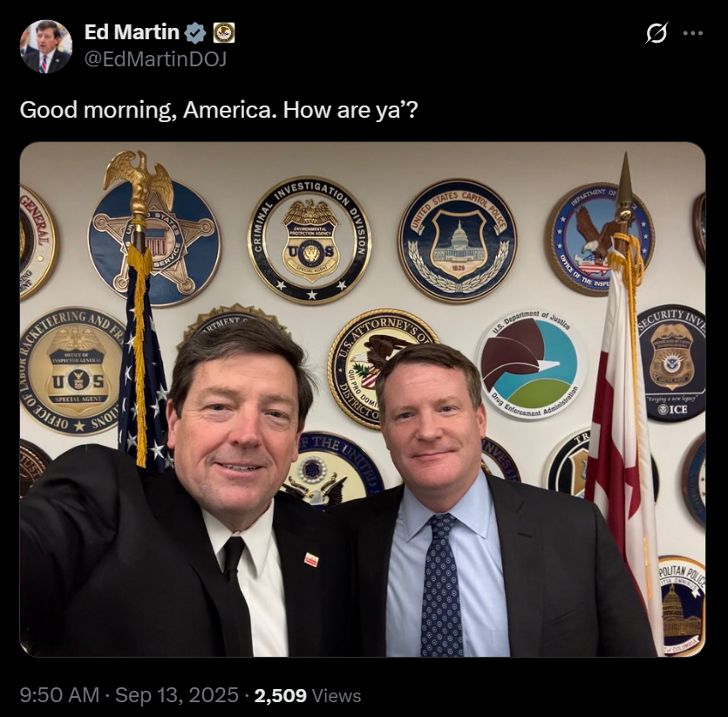
Task: Click the Criminal Investigation Division EPA seal
Action: pos(310,241)
